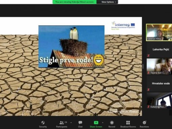
Task: Click Hrvatske vode's muted microphone icon
Action: tap(148, 90)
